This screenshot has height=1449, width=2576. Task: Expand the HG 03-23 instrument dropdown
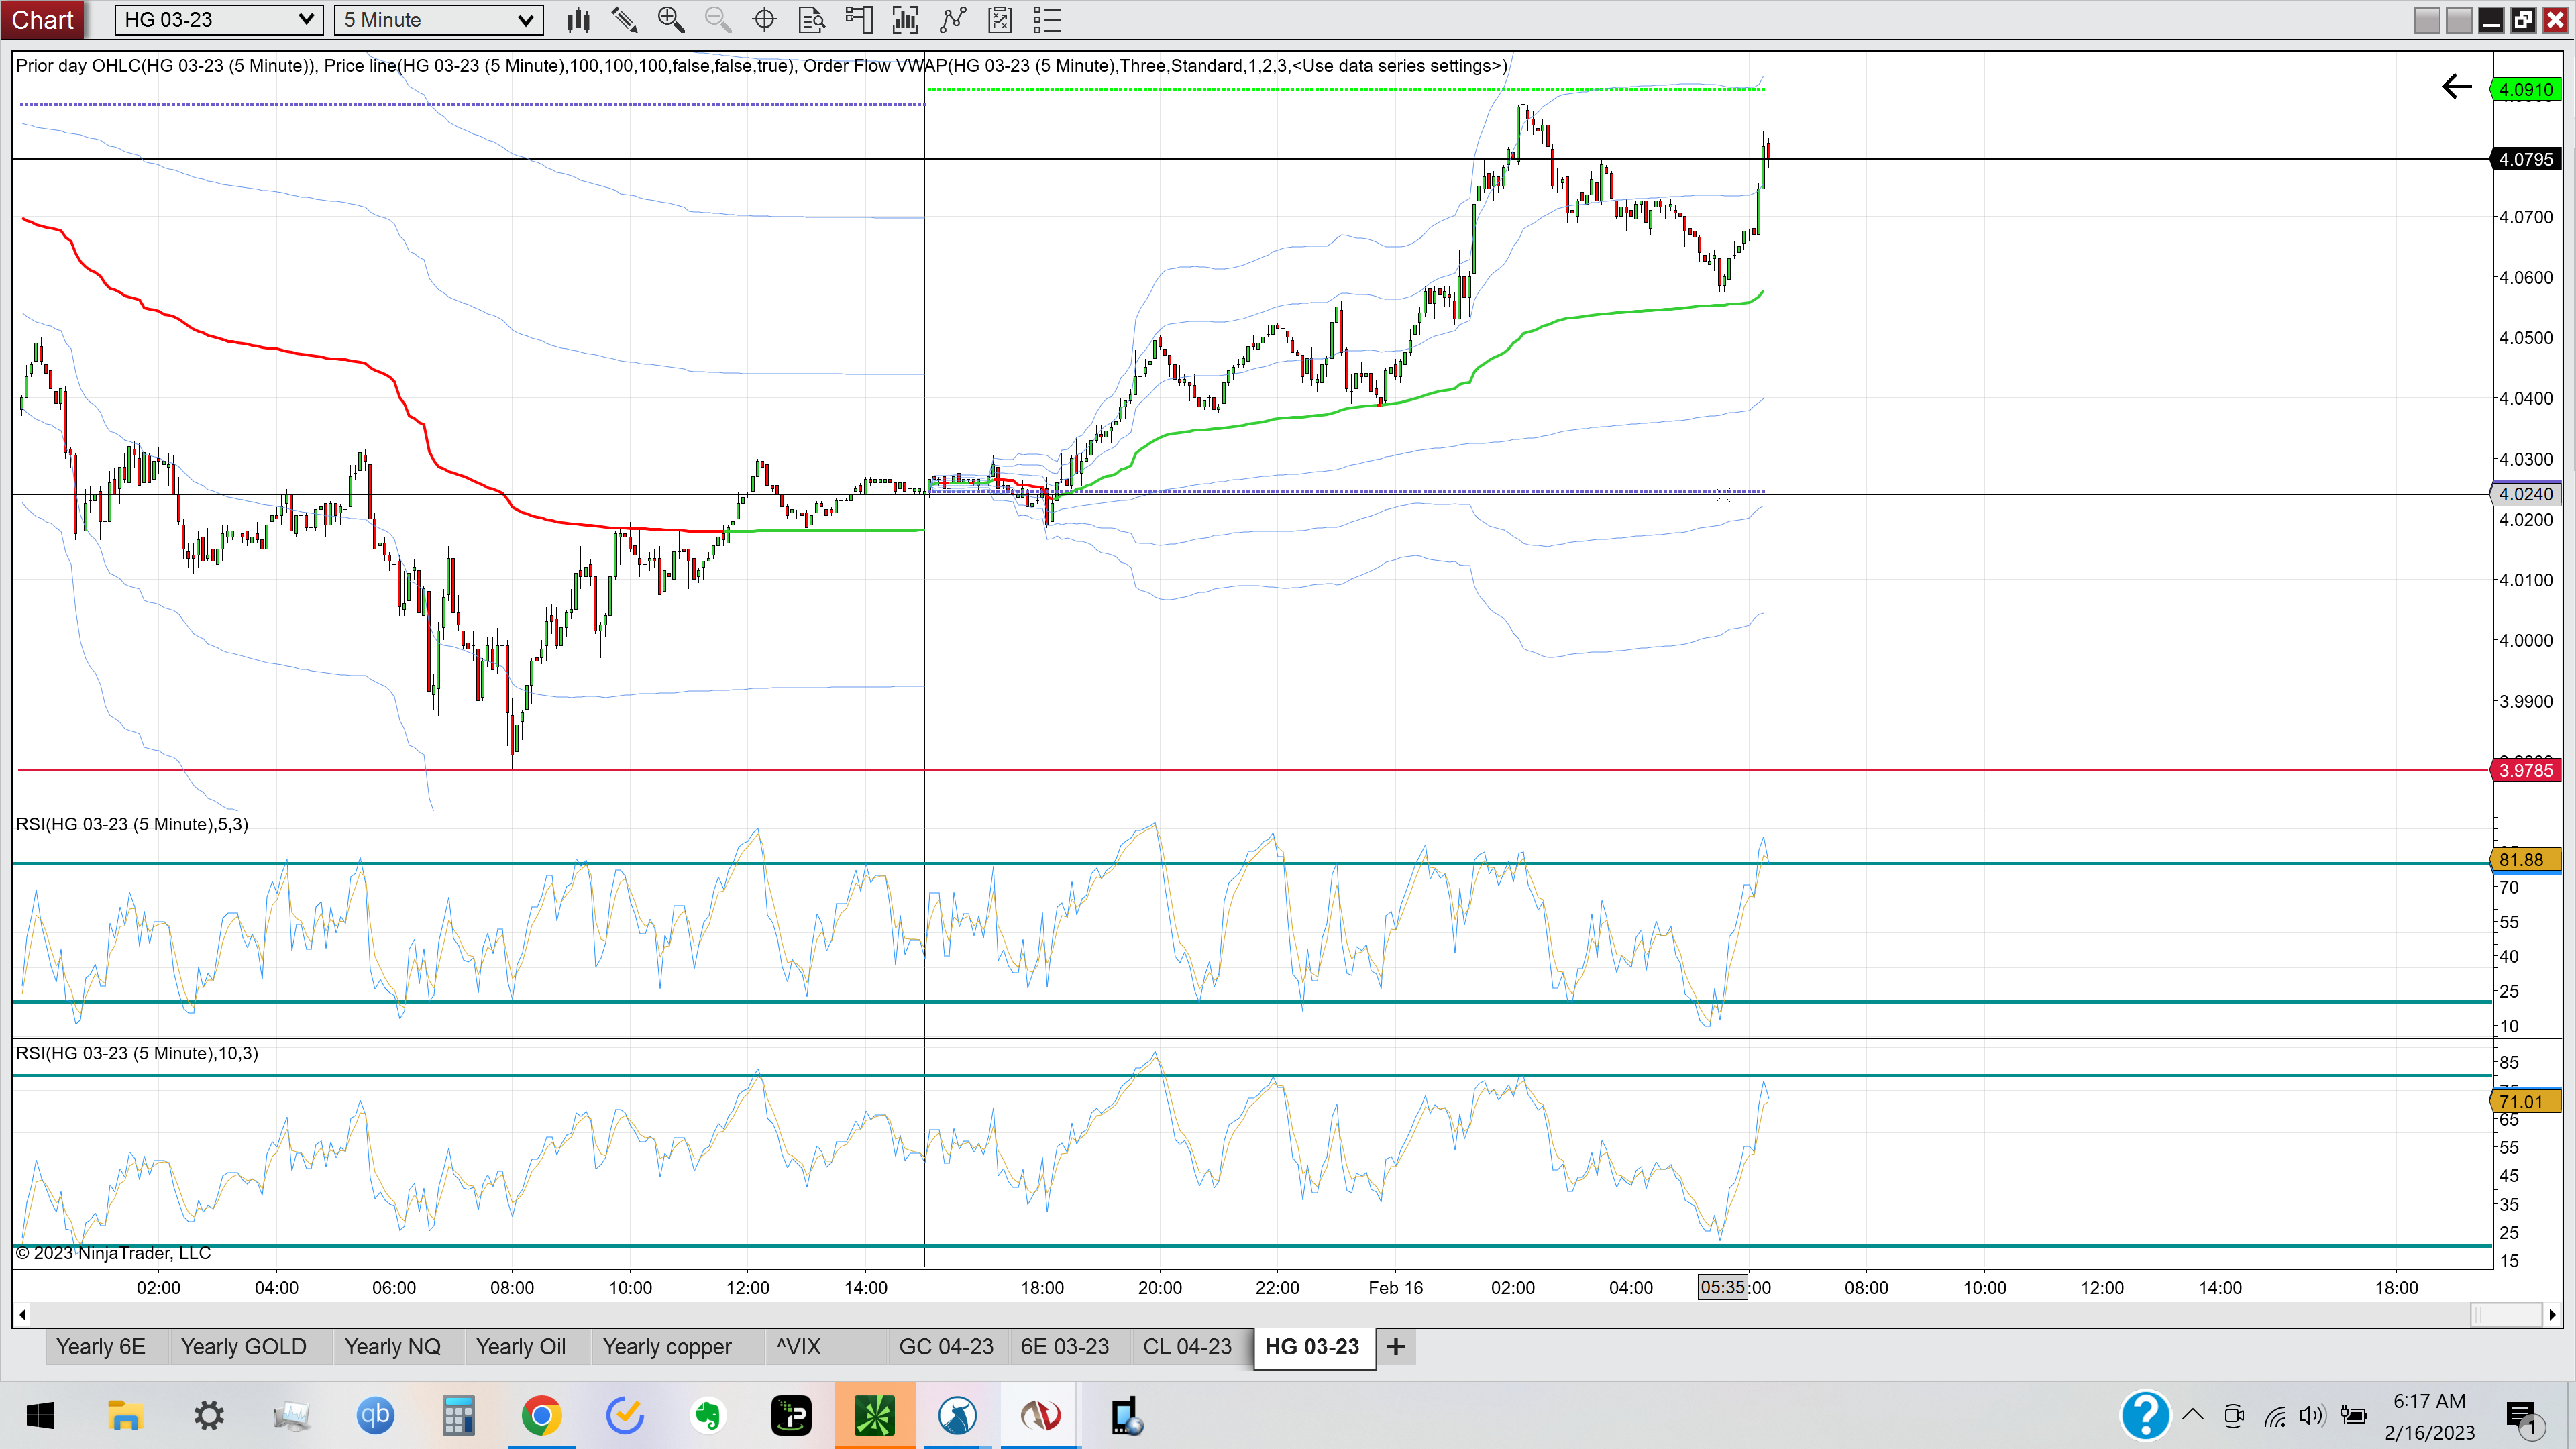tap(219, 20)
